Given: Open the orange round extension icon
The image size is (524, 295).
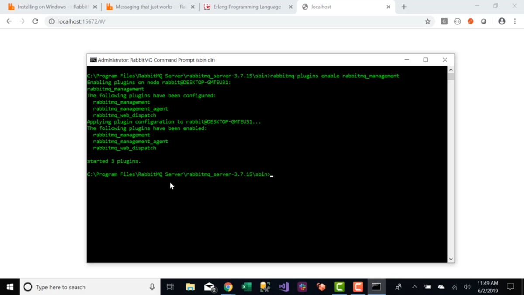Looking at the screenshot, I should [x=470, y=21].
